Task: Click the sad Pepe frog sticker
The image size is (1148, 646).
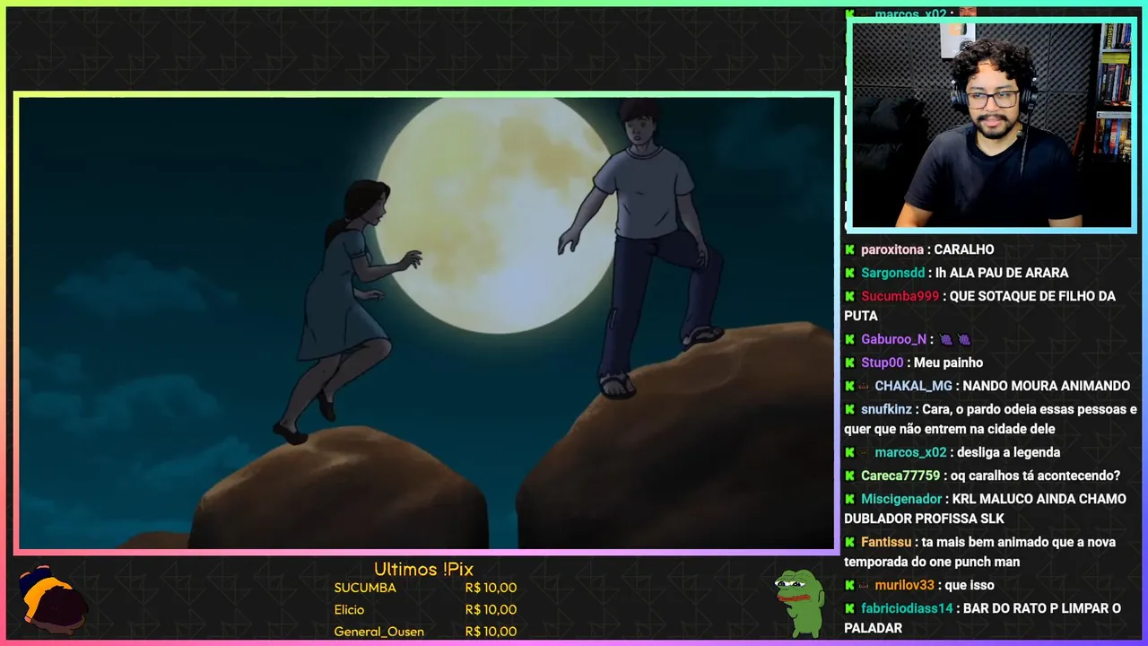Action: pyautogui.click(x=800, y=602)
